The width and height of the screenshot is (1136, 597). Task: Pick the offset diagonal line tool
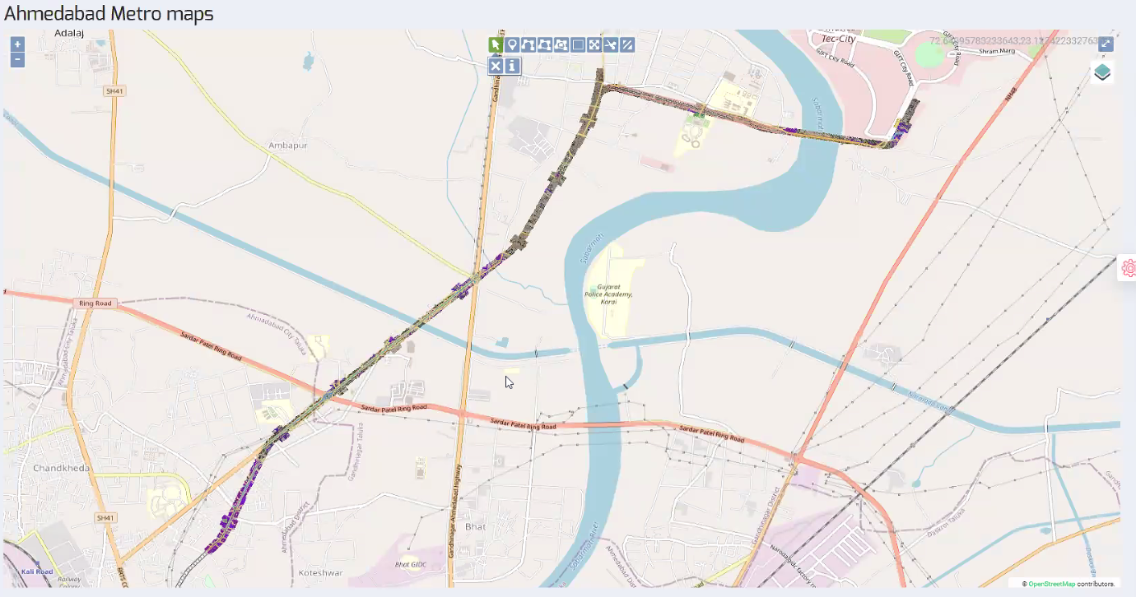[627, 44]
